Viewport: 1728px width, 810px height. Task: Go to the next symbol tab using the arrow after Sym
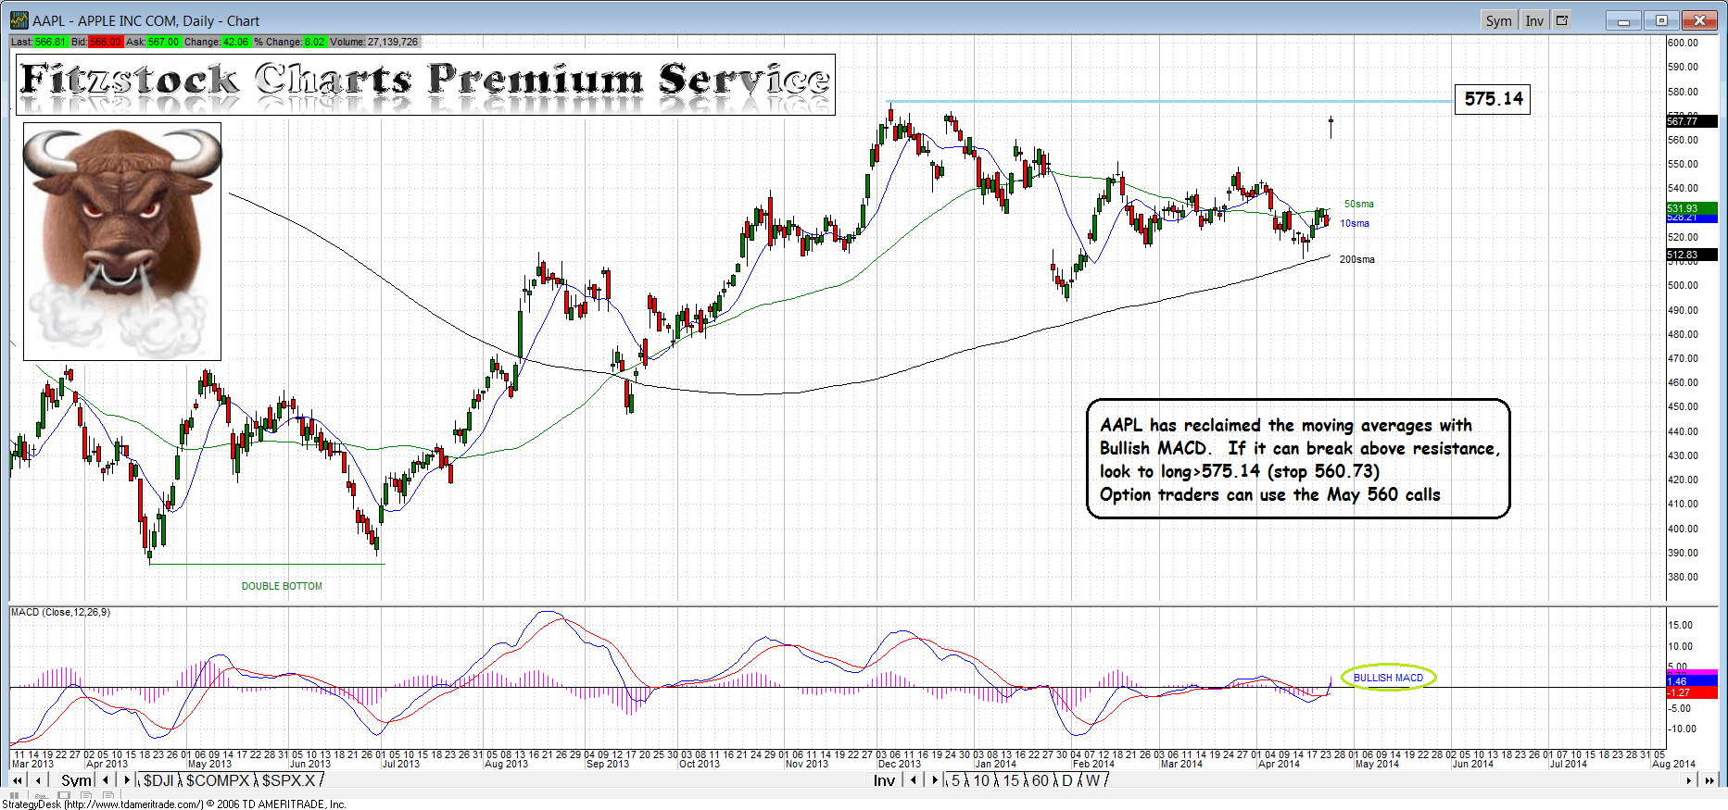click(x=127, y=780)
